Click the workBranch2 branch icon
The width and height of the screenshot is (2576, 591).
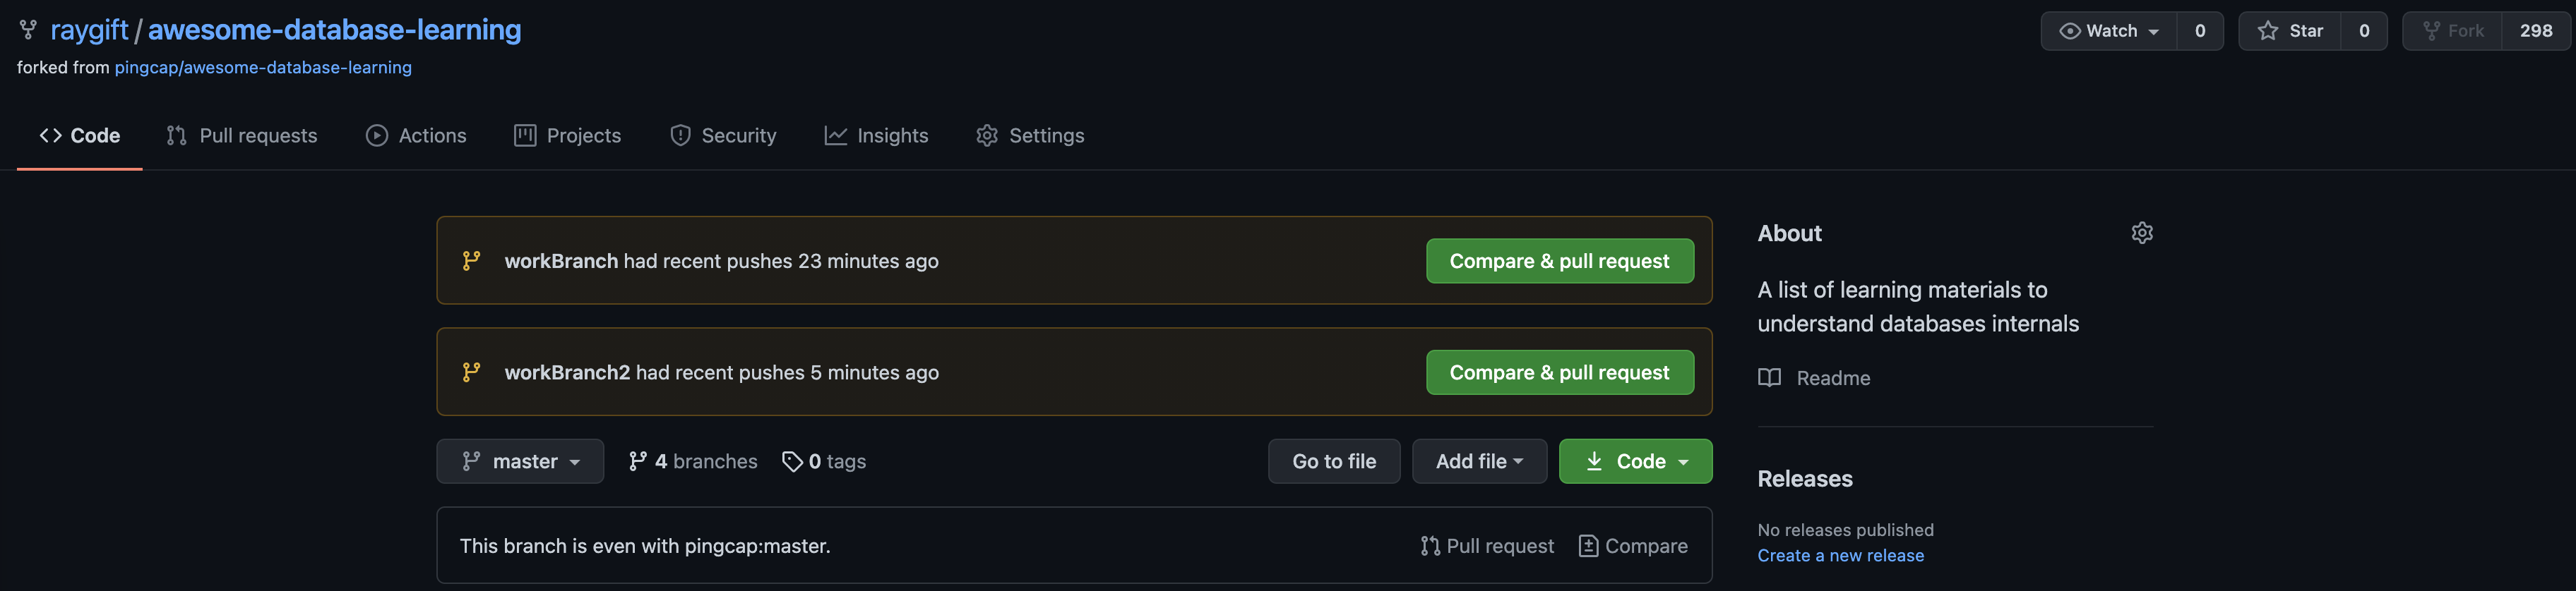click(471, 372)
